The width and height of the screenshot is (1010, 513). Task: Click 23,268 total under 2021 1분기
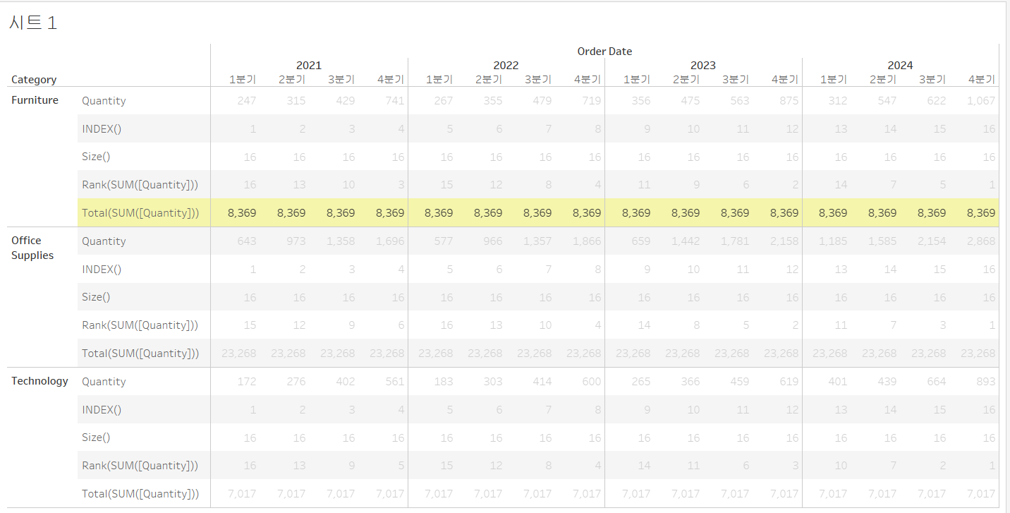tap(239, 353)
